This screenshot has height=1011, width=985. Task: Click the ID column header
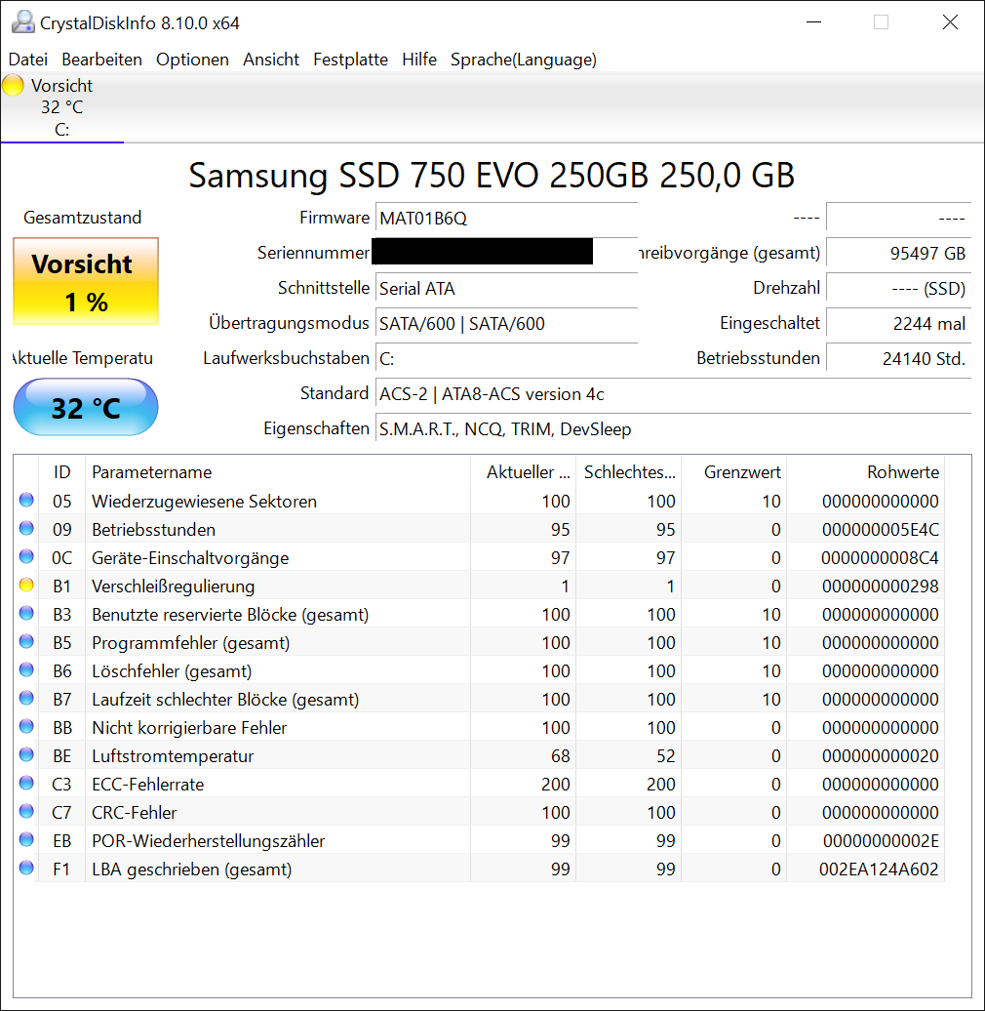(61, 472)
